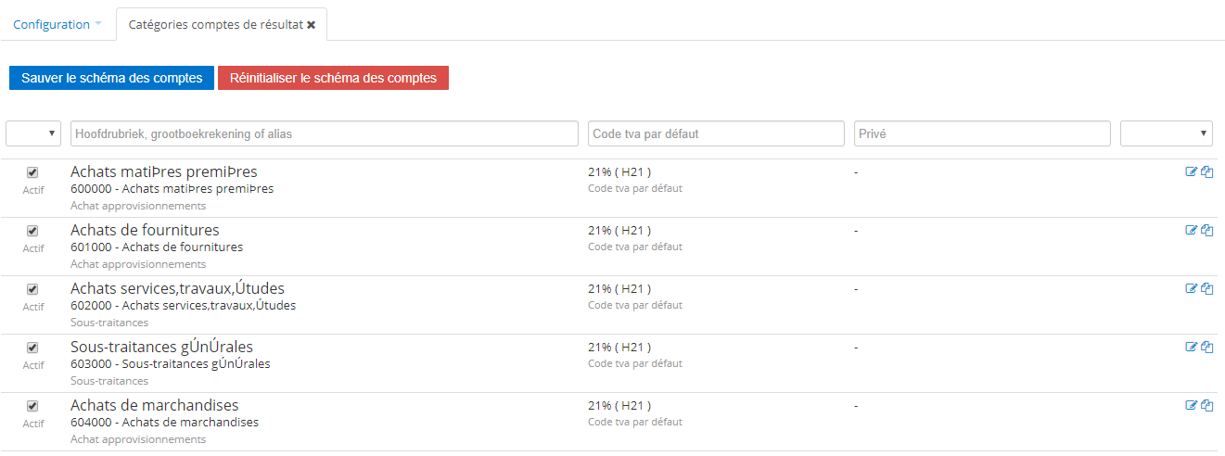Close the Catégories comptes de résultat tab
The height and width of the screenshot is (456, 1225).
click(x=312, y=25)
